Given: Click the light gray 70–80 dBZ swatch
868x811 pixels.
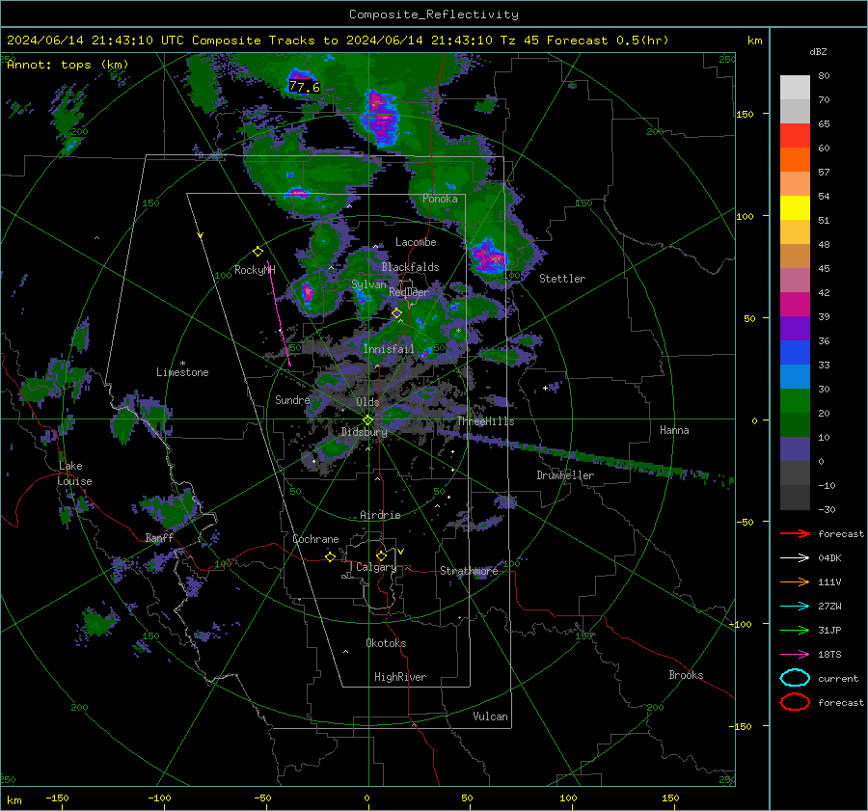Looking at the screenshot, I should pos(795,88).
